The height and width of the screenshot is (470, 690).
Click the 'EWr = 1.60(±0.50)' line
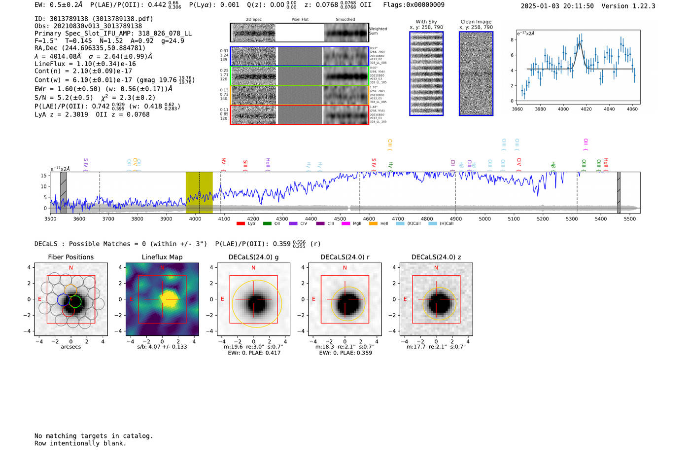(x=103, y=89)
